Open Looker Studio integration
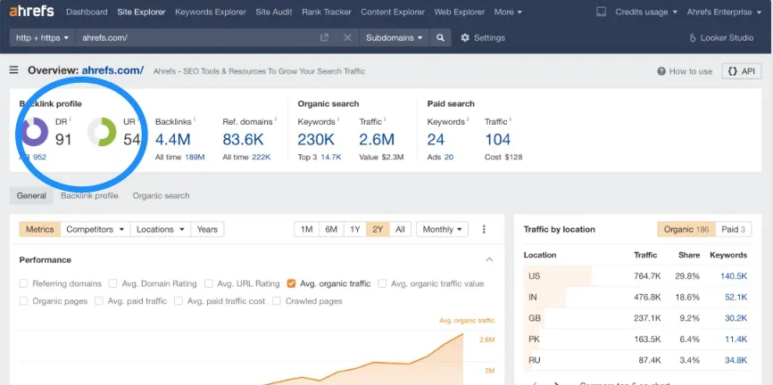 [x=720, y=37]
